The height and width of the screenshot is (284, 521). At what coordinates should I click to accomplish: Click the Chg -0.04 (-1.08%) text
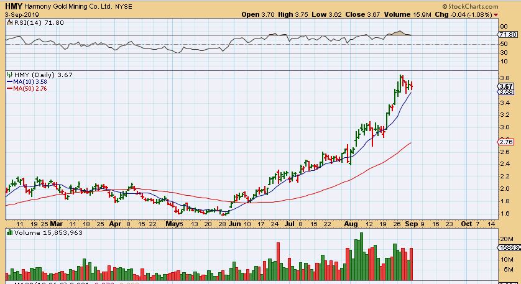463,15
